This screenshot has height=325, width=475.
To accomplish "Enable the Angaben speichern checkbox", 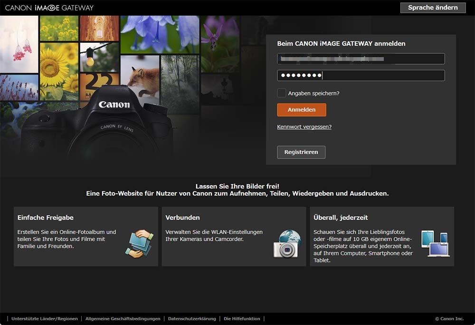I will point(282,93).
